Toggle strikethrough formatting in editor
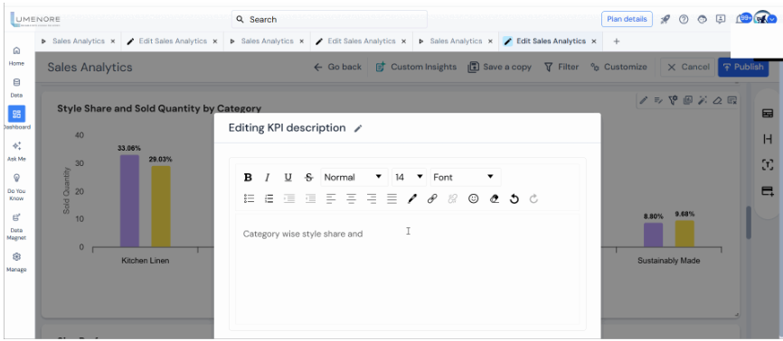 (x=309, y=178)
